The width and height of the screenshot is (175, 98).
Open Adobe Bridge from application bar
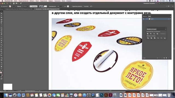click(14, 4)
